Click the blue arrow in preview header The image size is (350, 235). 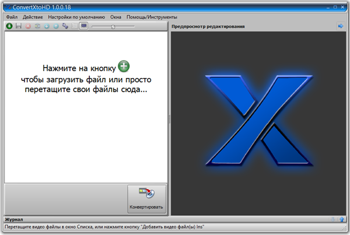click(341, 26)
